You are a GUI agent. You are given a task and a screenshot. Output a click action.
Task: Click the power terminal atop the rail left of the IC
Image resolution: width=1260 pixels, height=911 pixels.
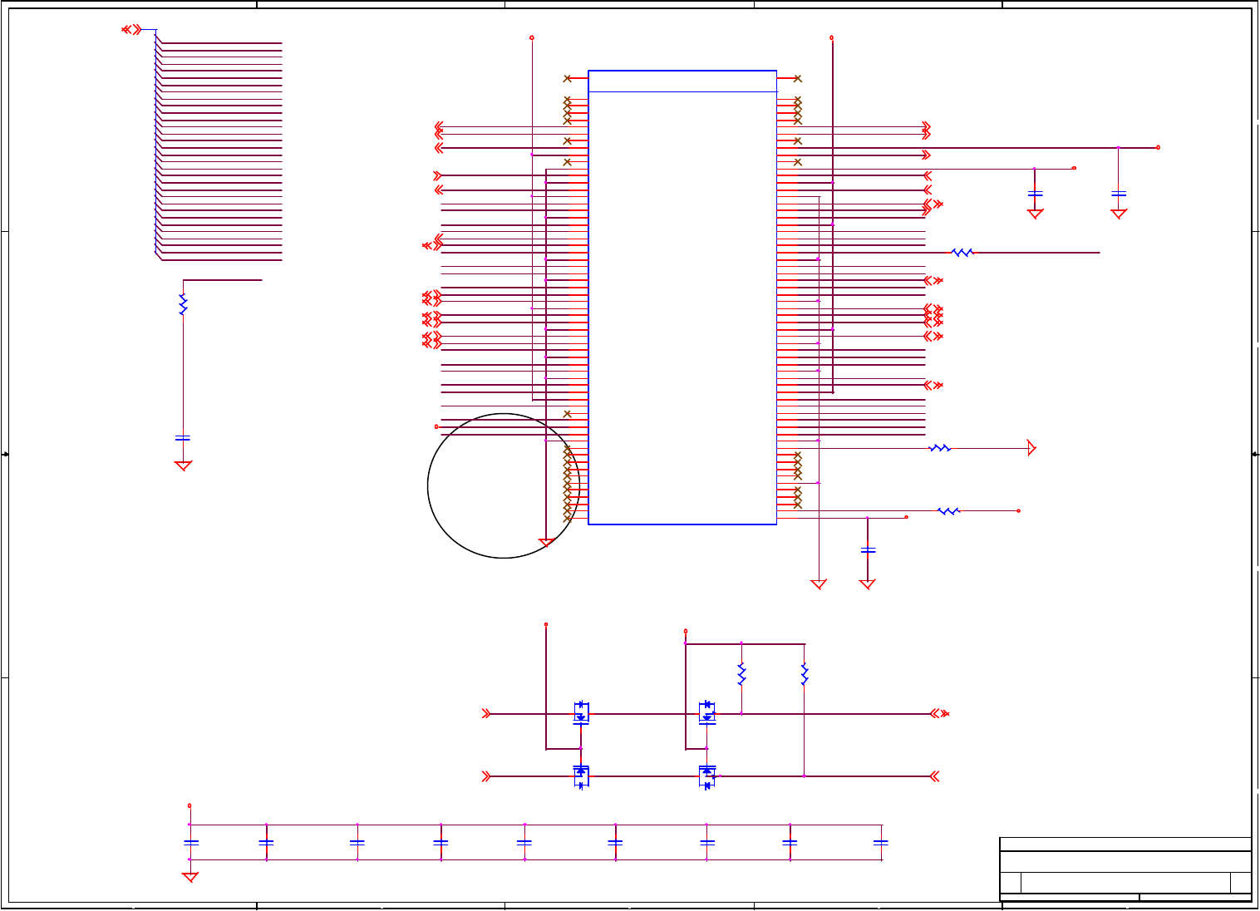[532, 37]
